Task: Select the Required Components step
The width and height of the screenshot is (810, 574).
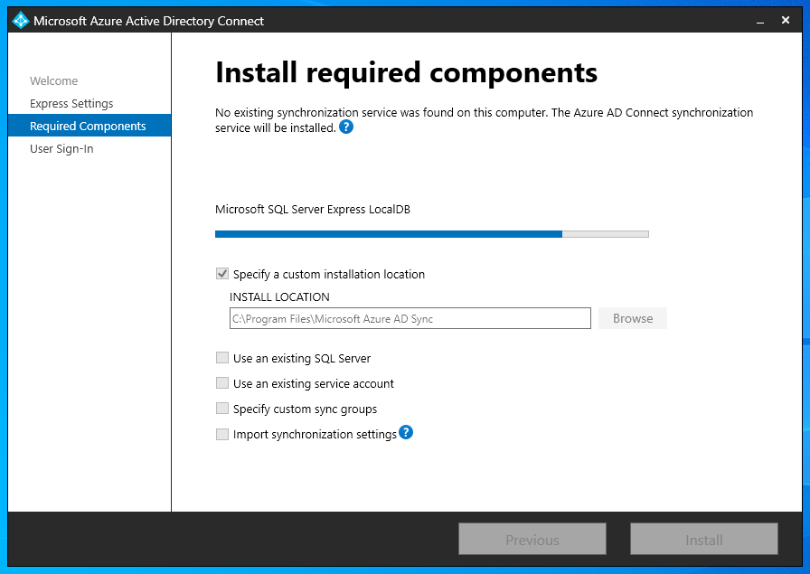Action: [x=89, y=126]
